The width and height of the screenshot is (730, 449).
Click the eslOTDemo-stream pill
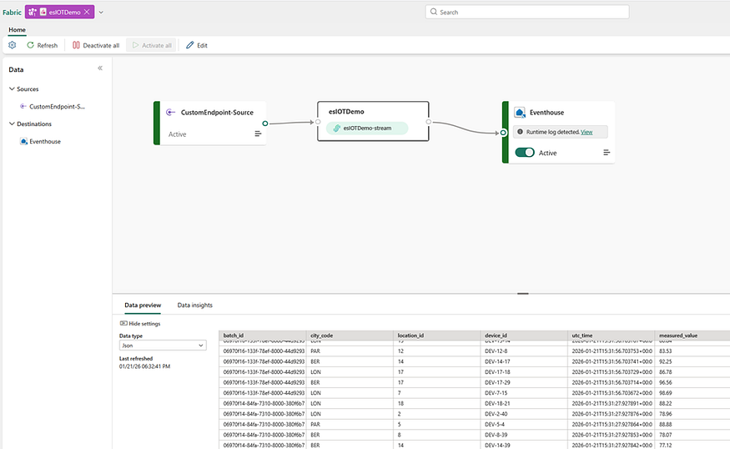click(x=367, y=128)
